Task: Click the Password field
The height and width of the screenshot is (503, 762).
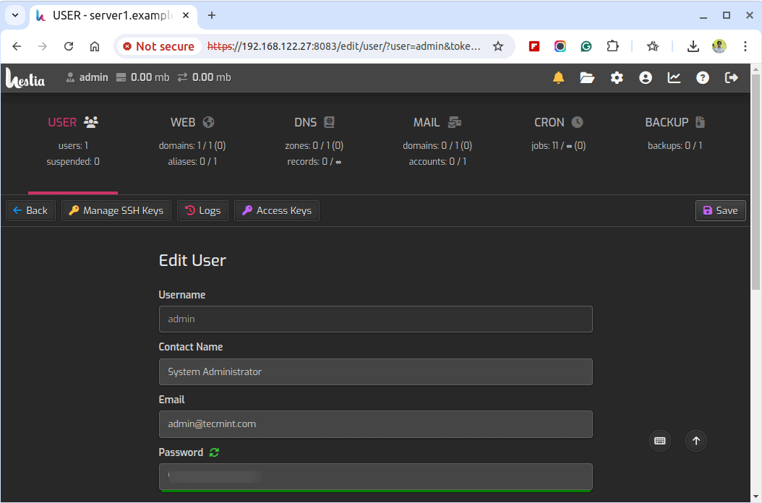Action: coord(376,477)
